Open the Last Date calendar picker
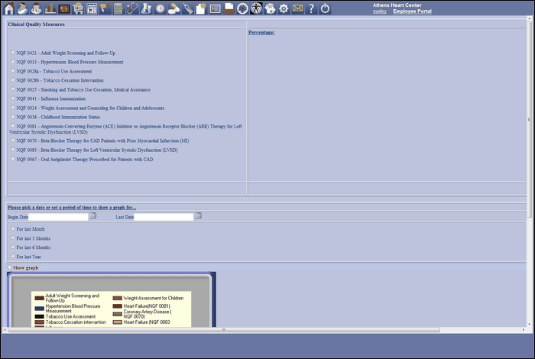The image size is (535, 359). 198,216
